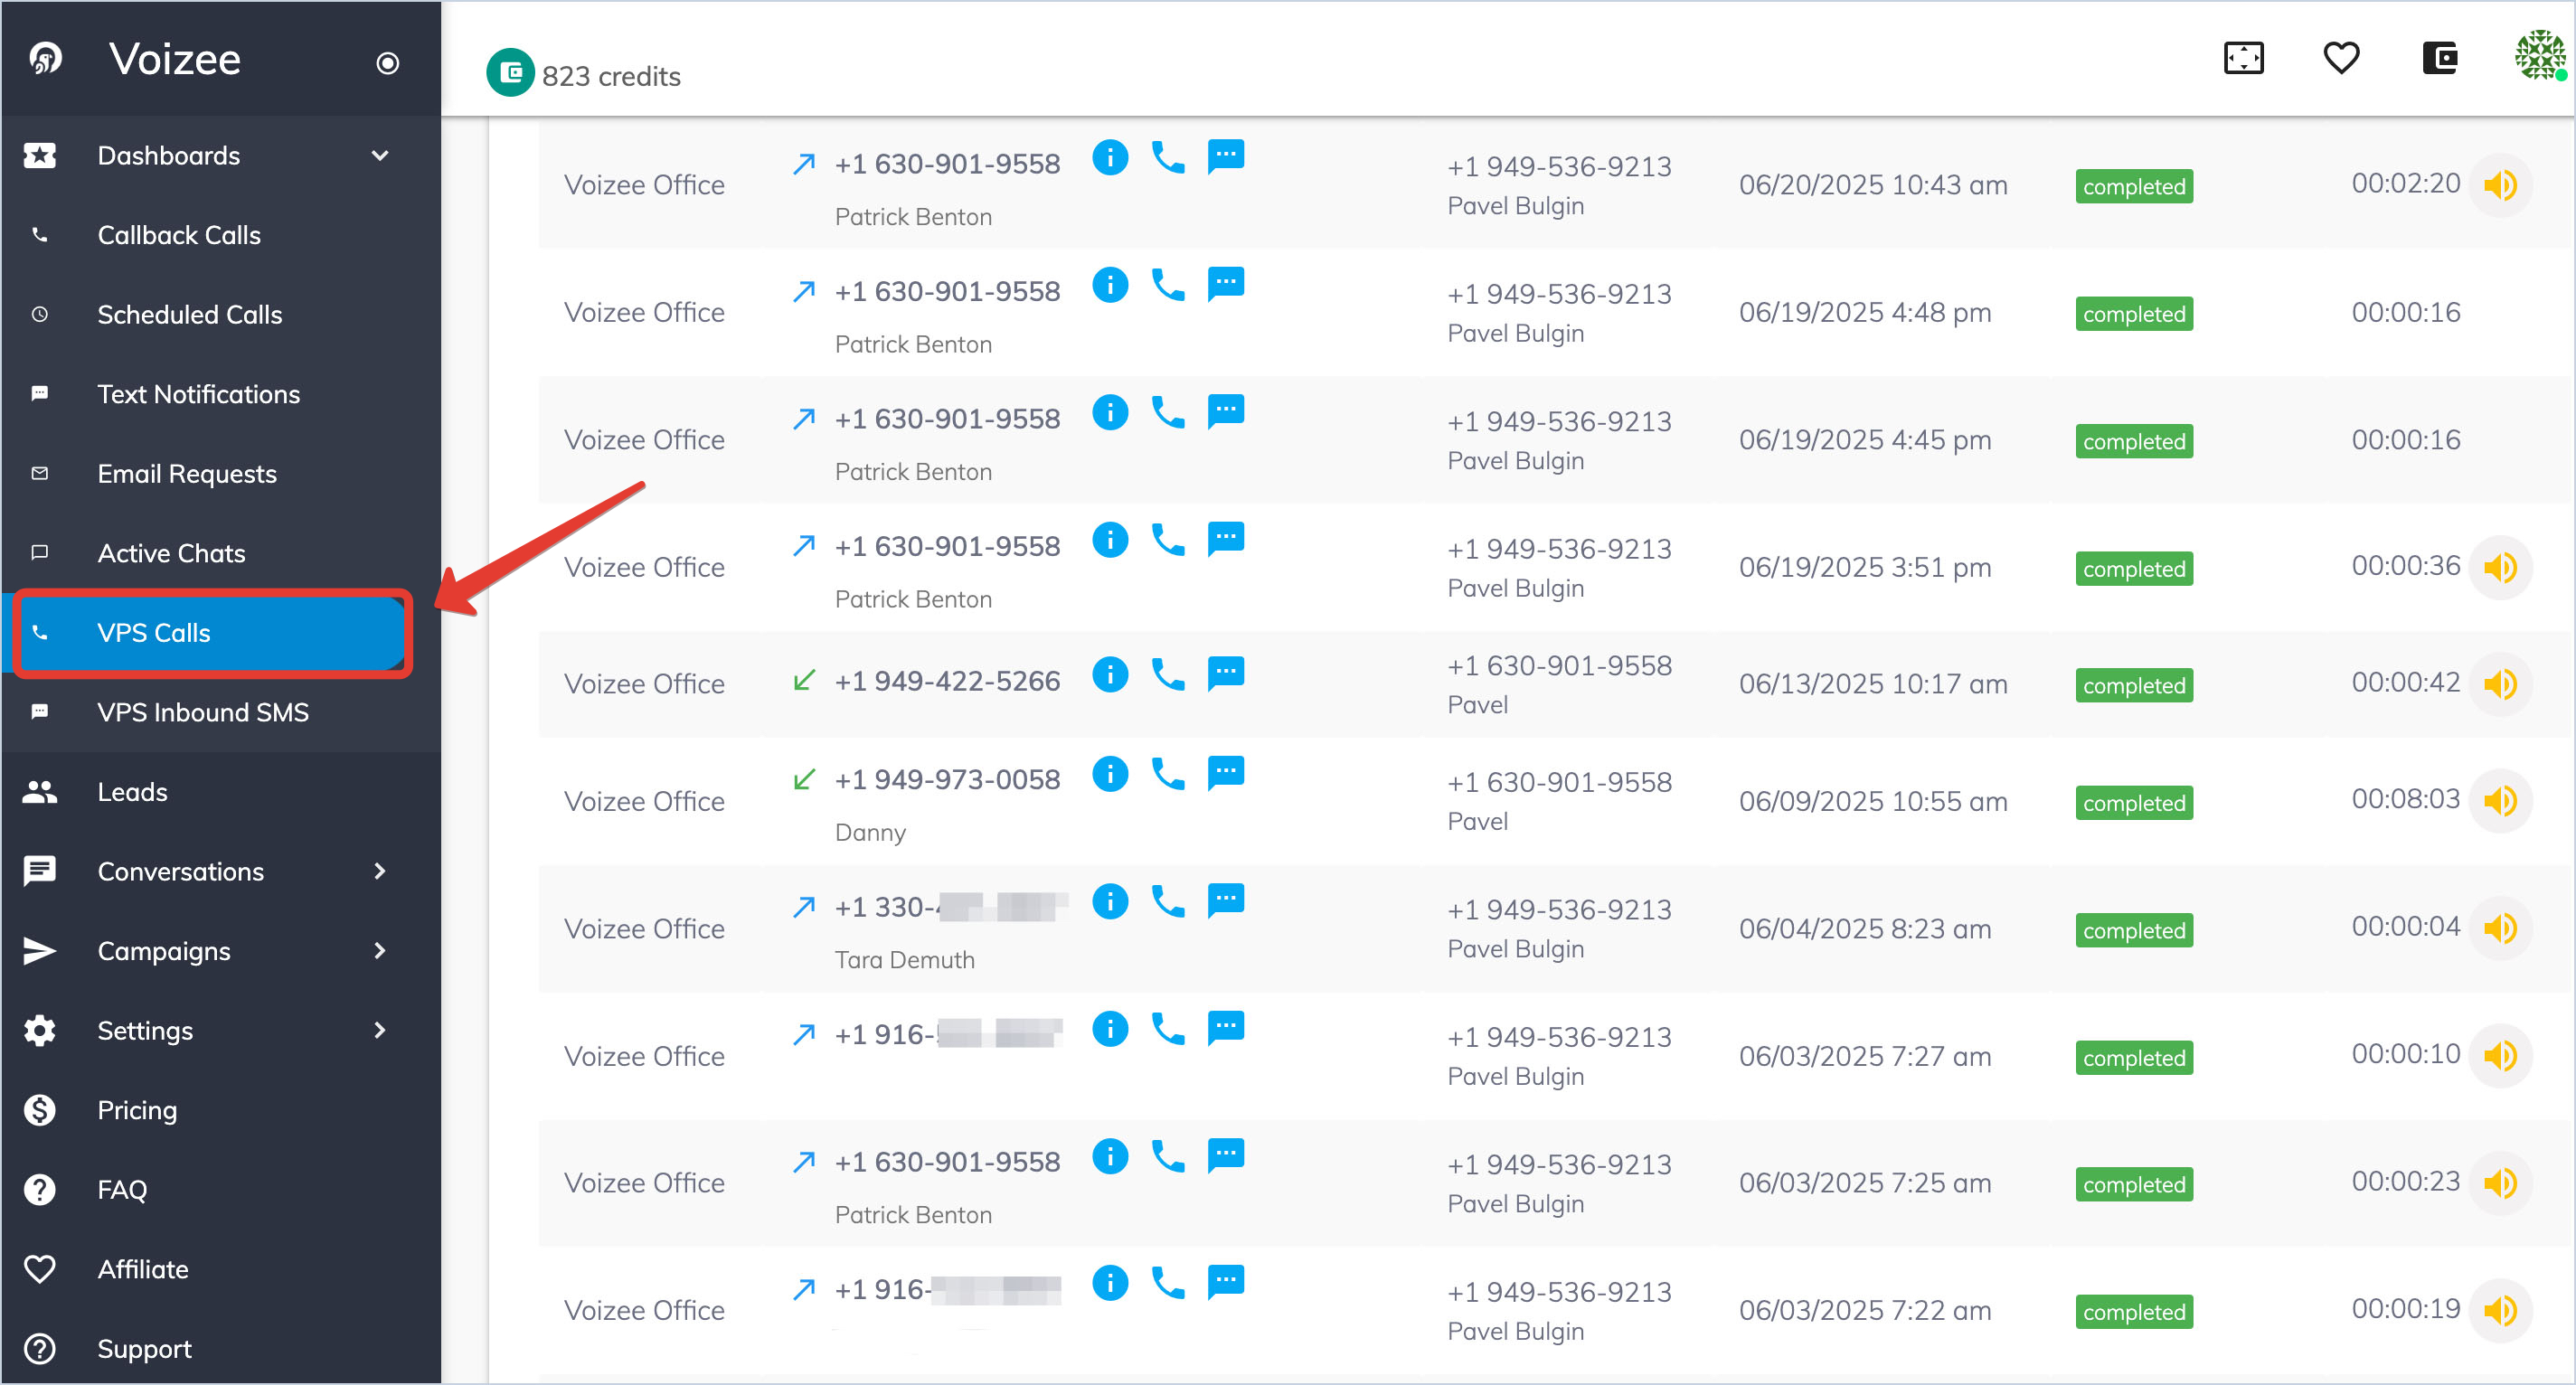The image size is (2576, 1385).
Task: Call +1 949-422-5266 with phone icon
Action: 1168,675
